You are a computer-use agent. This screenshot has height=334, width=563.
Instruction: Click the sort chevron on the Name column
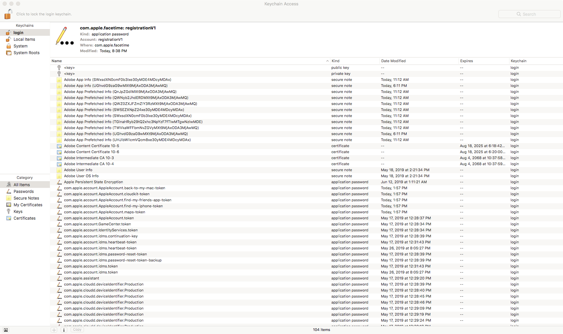click(327, 61)
